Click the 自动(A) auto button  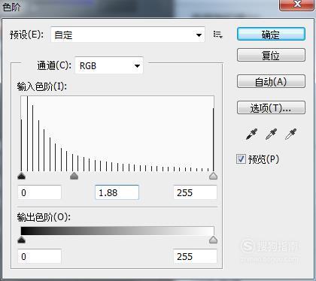[x=271, y=81]
